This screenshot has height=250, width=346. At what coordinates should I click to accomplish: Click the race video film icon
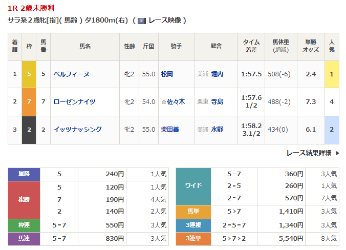(x=142, y=21)
